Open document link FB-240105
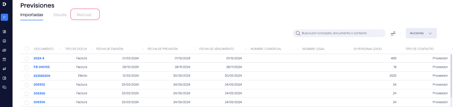This screenshot has width=460, height=107. [42, 67]
